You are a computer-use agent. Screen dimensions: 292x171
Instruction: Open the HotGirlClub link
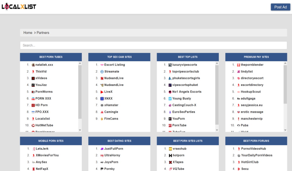250,162
